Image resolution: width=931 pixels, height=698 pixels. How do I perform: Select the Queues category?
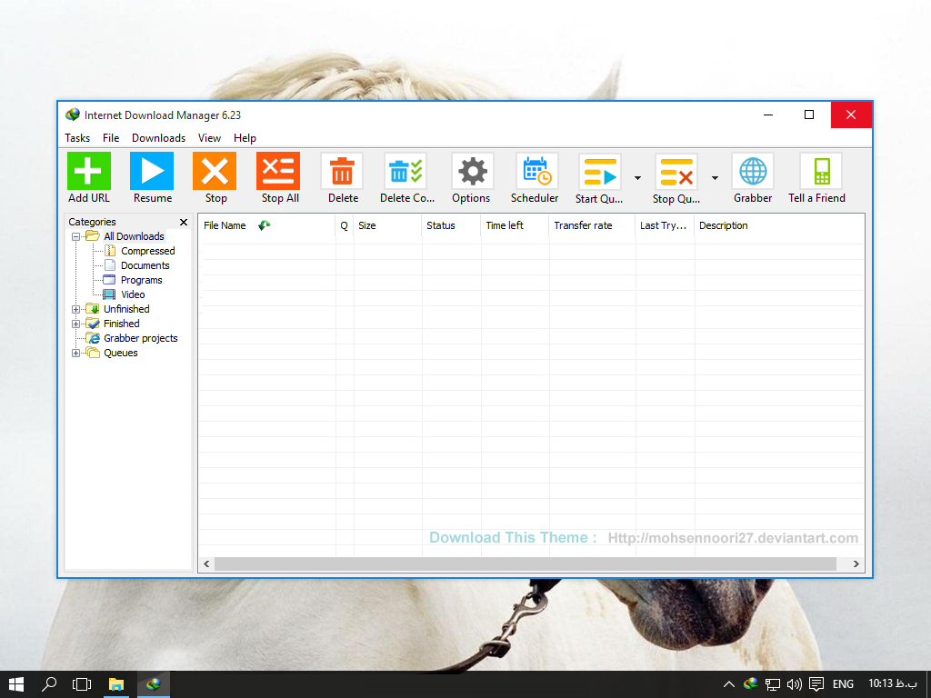[x=121, y=353]
